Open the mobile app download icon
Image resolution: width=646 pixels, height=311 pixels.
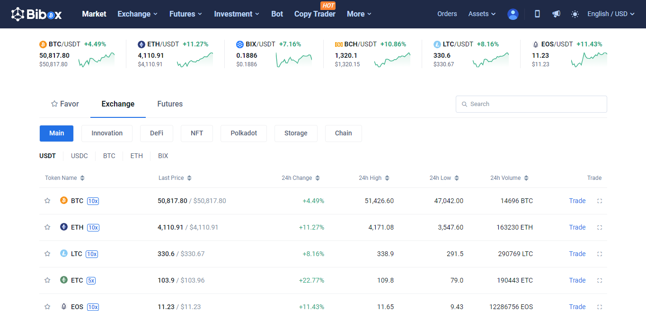click(537, 14)
